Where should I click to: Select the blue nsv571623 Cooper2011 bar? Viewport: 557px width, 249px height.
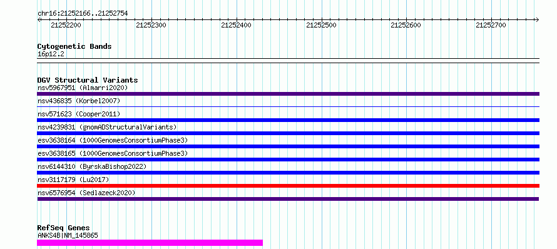(x=288, y=120)
